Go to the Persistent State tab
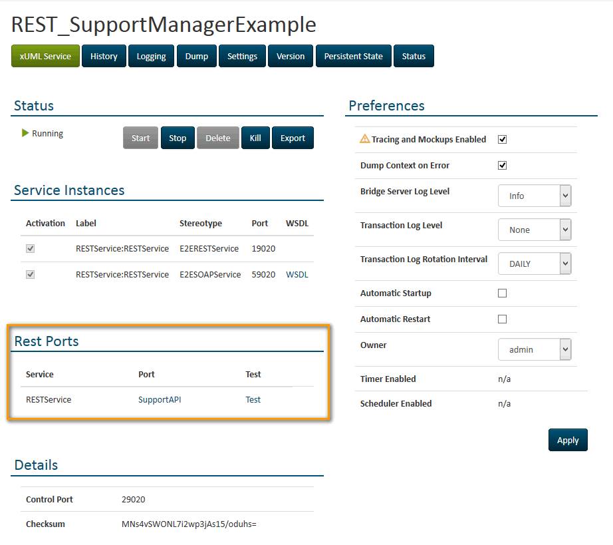The width and height of the screenshot is (613, 545). pos(353,57)
